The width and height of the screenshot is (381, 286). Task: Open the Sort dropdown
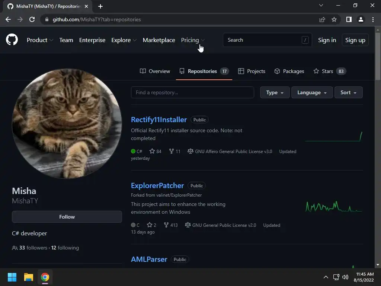(348, 92)
